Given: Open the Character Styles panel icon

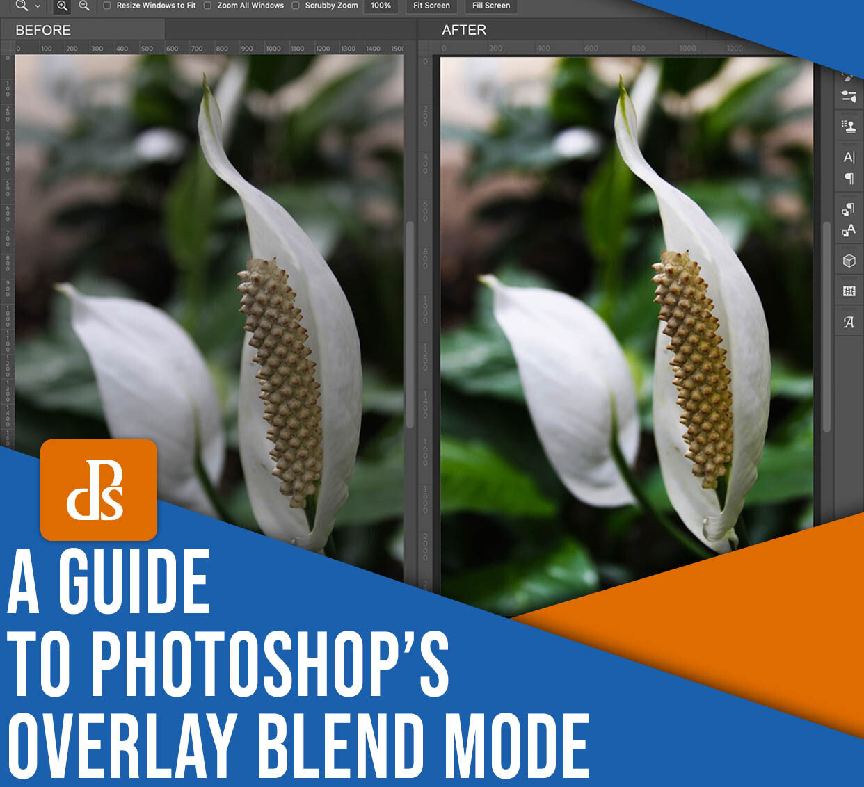Looking at the screenshot, I should 849,229.
